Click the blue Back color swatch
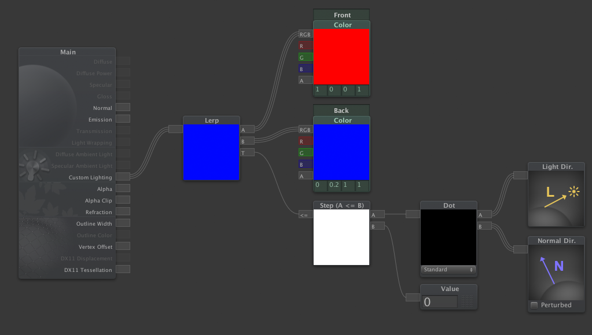The width and height of the screenshot is (592, 335). (341, 152)
